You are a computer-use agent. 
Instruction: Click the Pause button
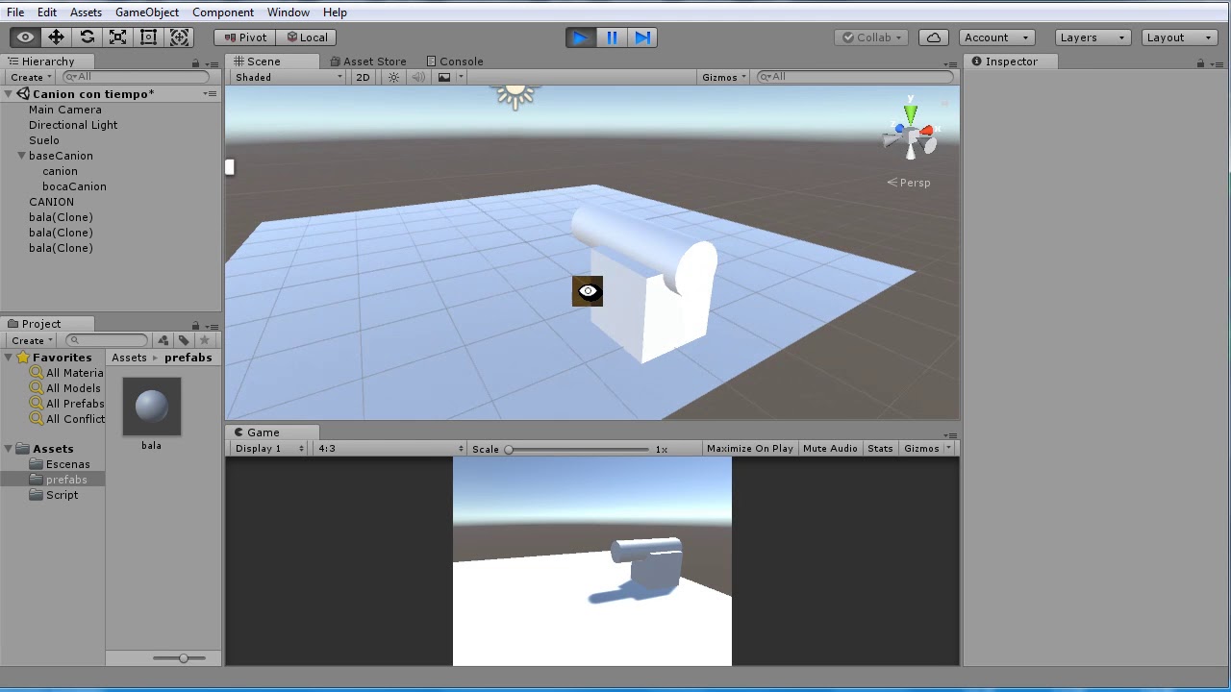[x=612, y=37]
